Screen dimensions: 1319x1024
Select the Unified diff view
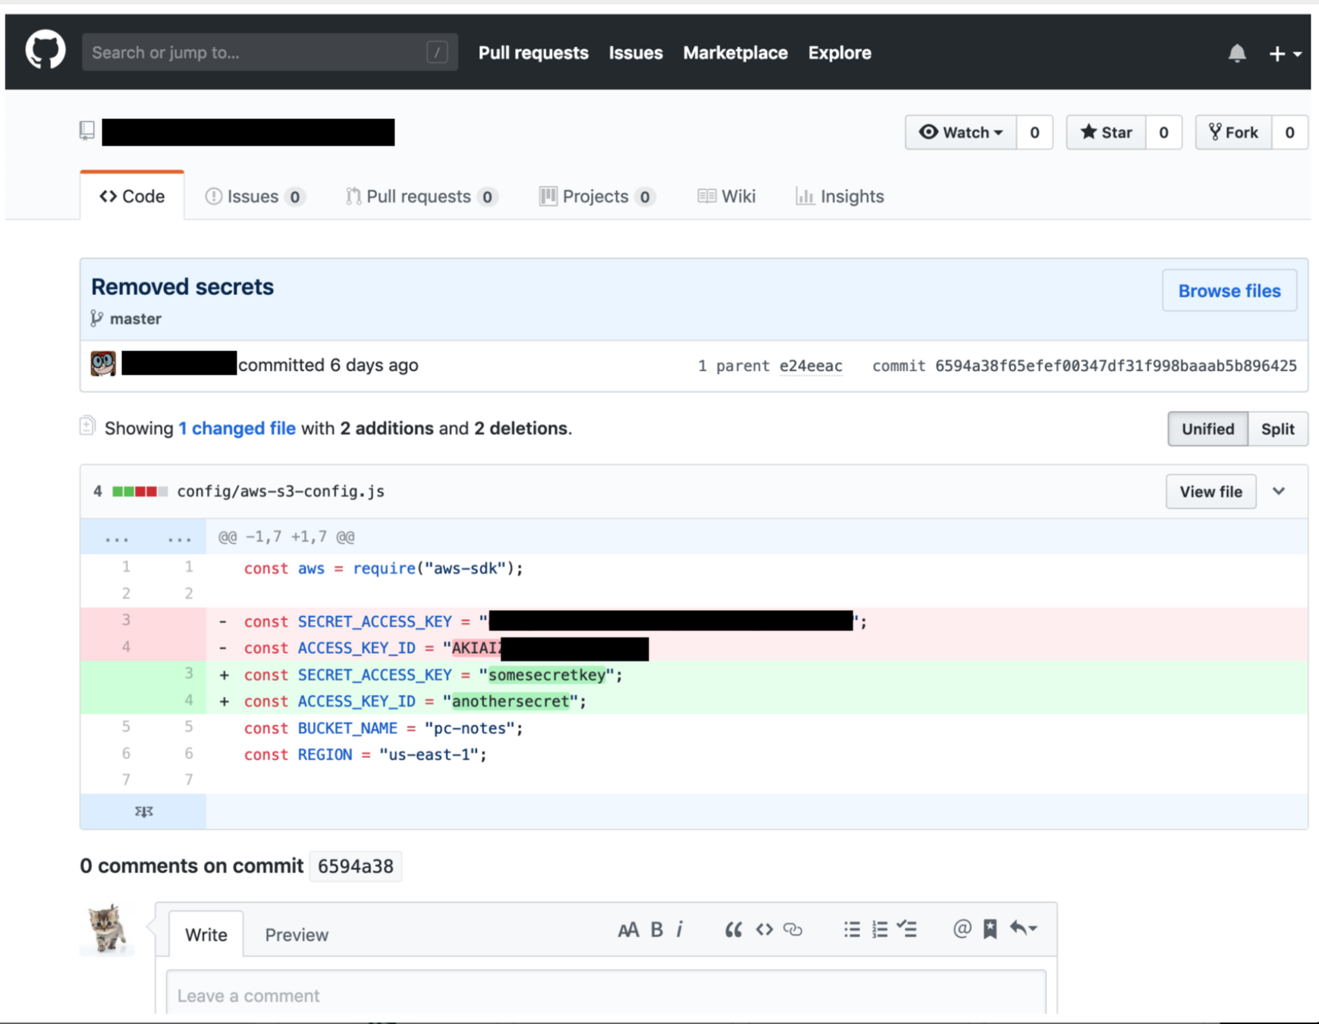pyautogui.click(x=1207, y=429)
